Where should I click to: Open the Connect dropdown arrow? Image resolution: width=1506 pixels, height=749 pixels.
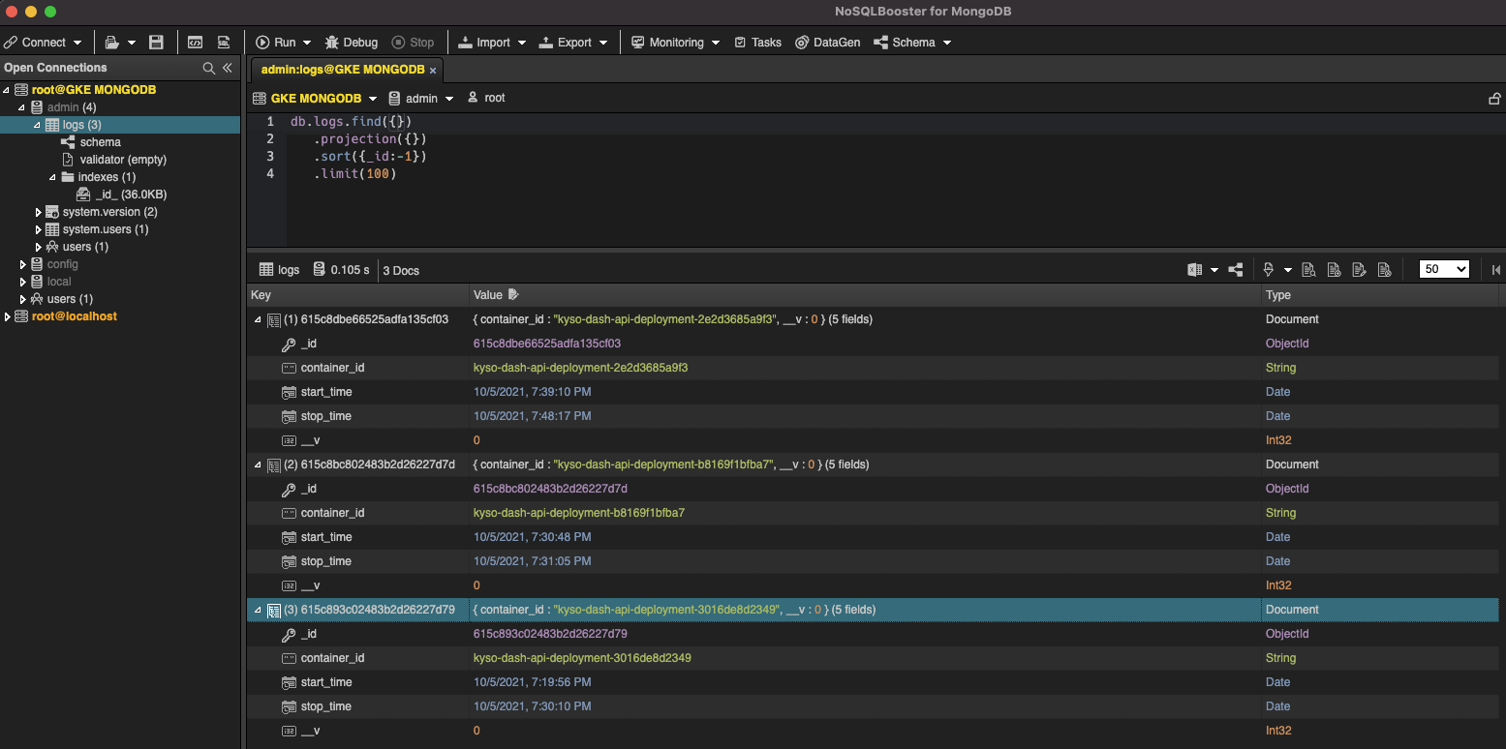coord(77,43)
